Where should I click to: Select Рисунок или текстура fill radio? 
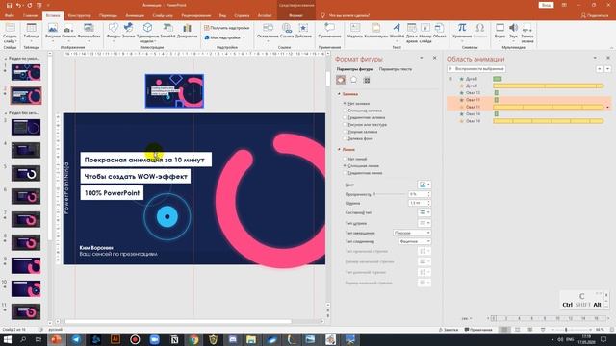(345, 125)
